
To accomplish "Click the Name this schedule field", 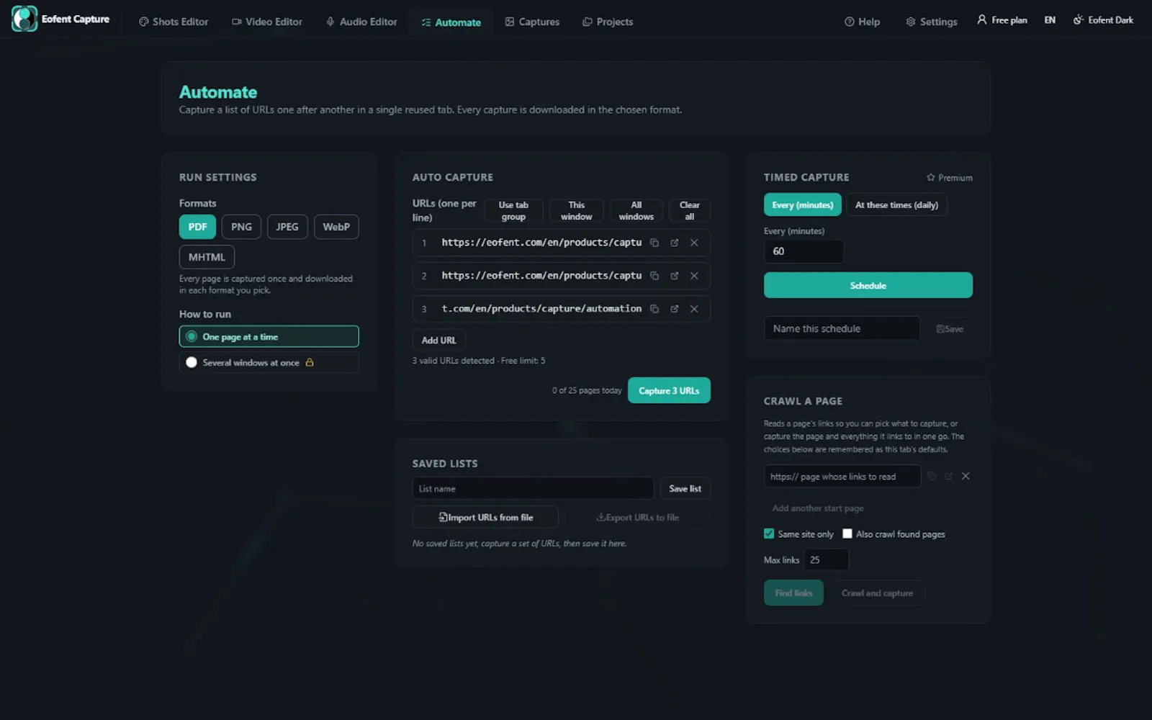I will (x=842, y=328).
